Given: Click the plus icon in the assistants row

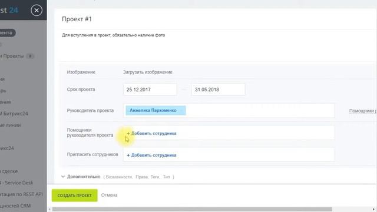Looking at the screenshot, I should pyautogui.click(x=128, y=134).
